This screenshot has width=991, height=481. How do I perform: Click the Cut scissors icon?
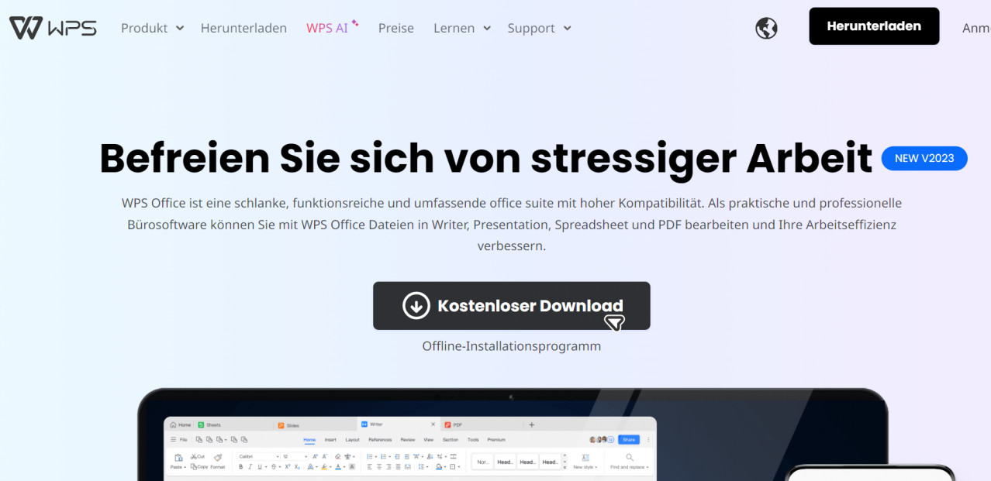coord(195,457)
